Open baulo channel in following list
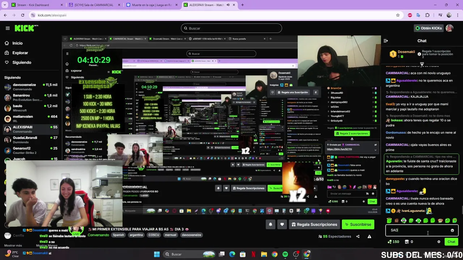This screenshot has width=463, height=260. coord(31,108)
